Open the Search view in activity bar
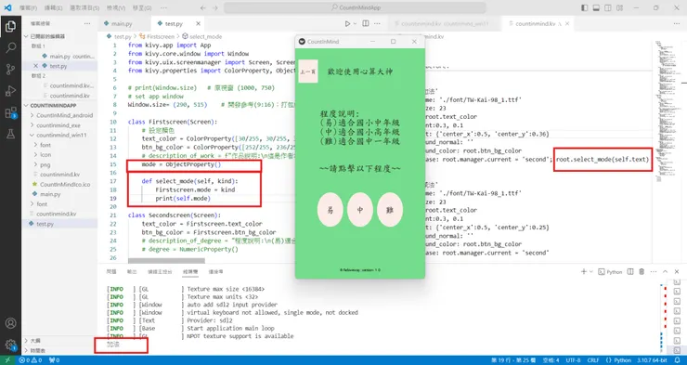687x365 pixels. coord(10,47)
